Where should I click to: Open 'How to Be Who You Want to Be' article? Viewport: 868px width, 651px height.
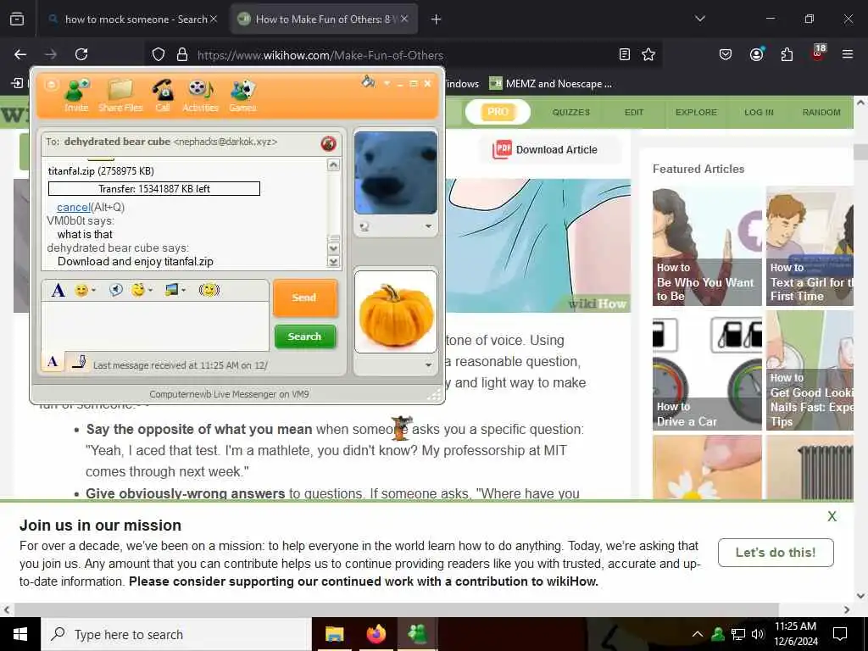coord(707,247)
